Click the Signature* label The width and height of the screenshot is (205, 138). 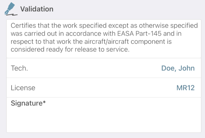(28, 103)
